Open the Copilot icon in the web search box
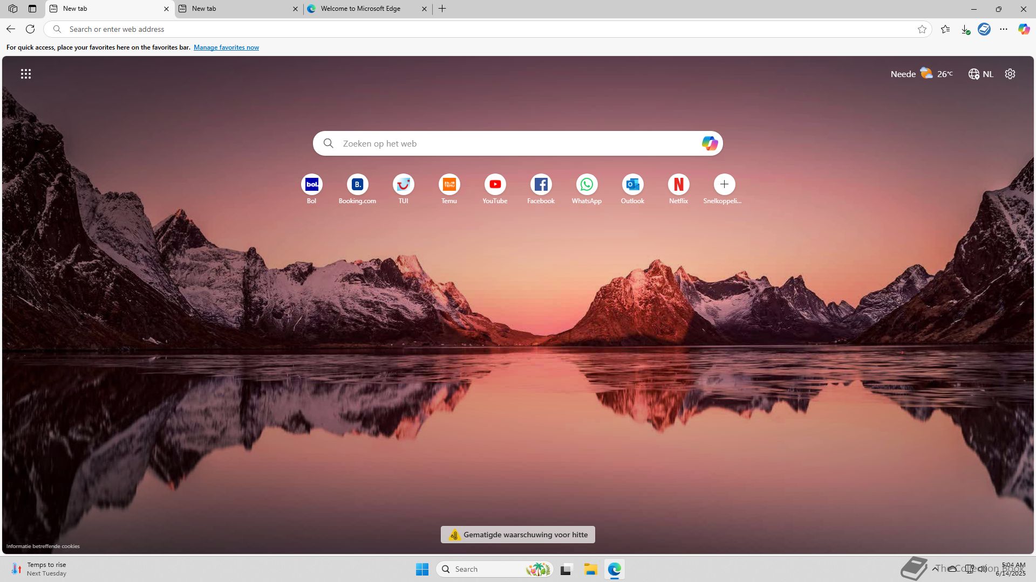This screenshot has width=1036, height=582. (709, 143)
